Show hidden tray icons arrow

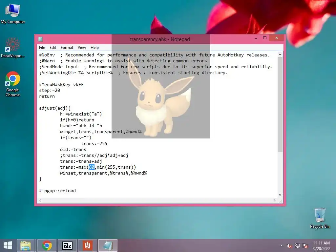281,246
